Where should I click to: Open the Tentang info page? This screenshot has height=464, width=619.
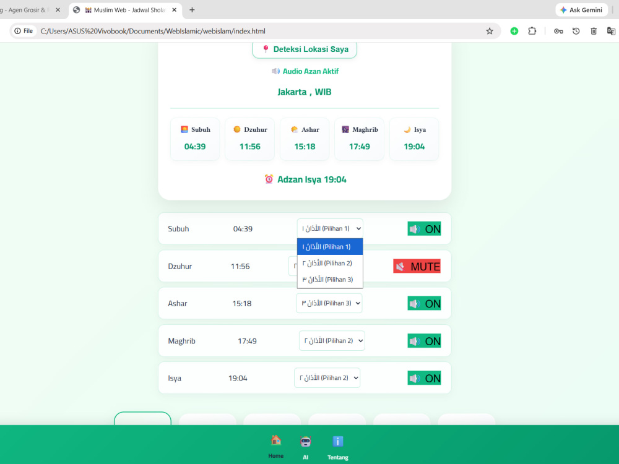tap(338, 448)
